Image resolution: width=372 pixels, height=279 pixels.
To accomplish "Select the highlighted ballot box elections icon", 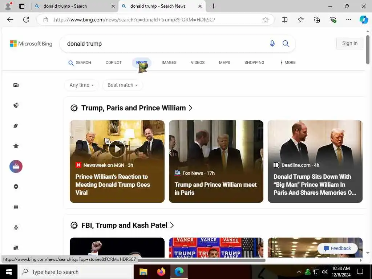I will 16,166.
